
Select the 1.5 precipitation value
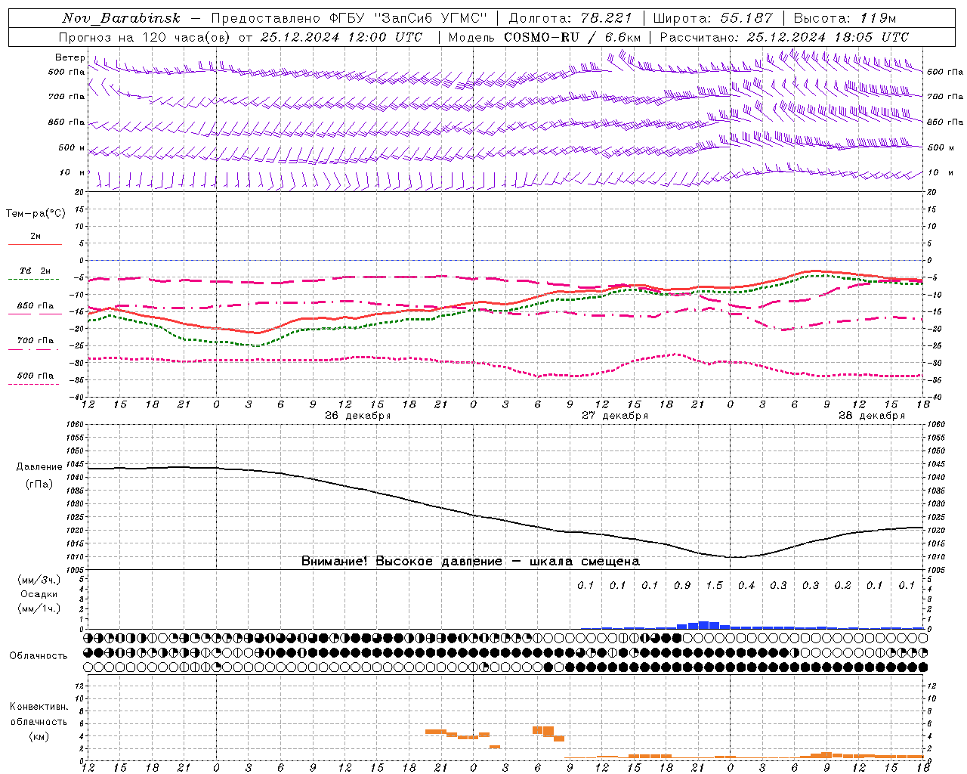point(714,585)
